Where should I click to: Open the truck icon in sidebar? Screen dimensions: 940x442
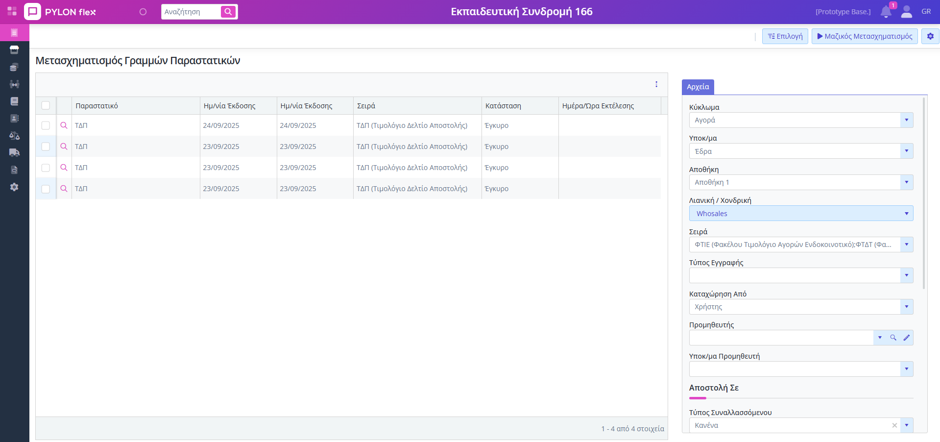click(14, 152)
